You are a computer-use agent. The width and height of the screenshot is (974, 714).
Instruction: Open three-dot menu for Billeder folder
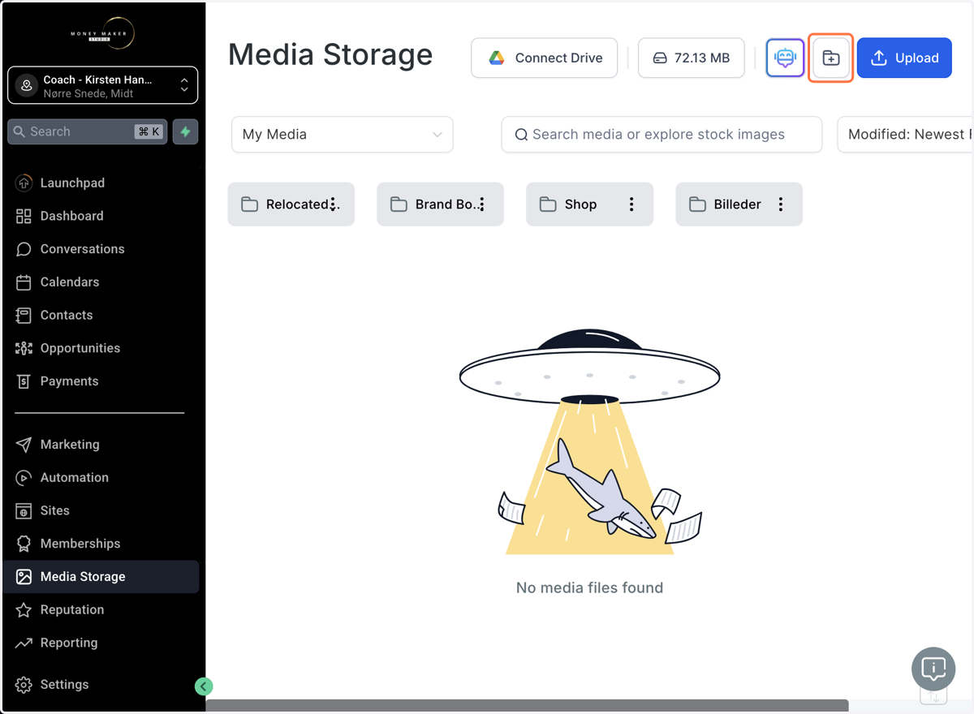(x=781, y=204)
